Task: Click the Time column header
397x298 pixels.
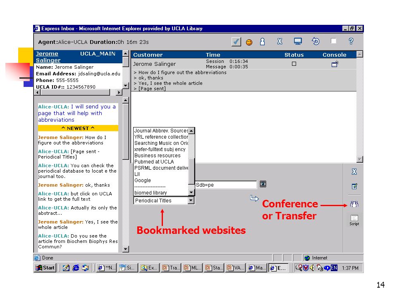Action: coord(213,55)
